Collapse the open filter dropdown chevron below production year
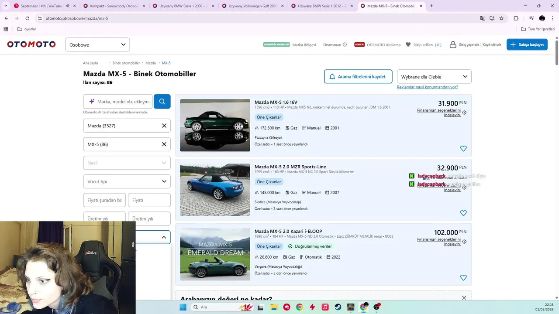This screenshot has height=314, width=559. 164,237
